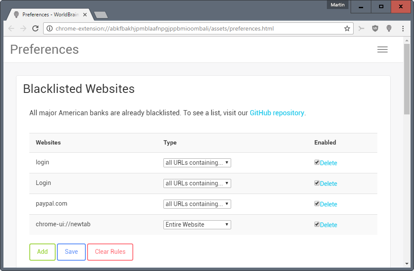414x271 pixels.
Task: Click the Clear Rules button
Action: (x=110, y=252)
